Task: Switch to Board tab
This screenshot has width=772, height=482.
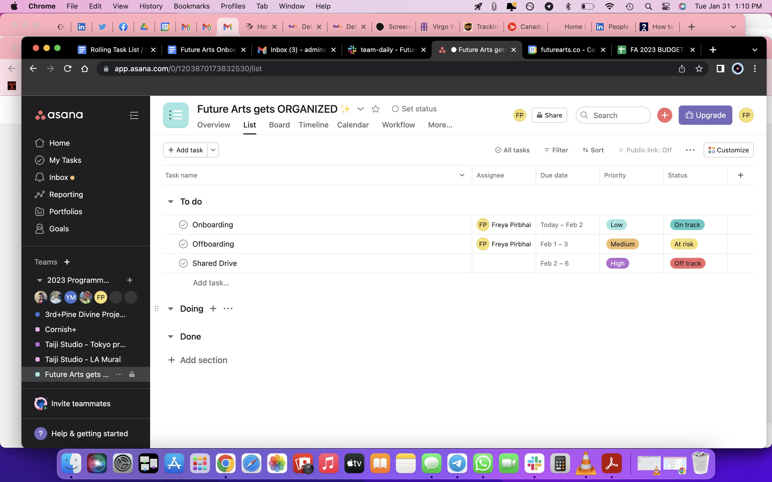Action: point(279,125)
